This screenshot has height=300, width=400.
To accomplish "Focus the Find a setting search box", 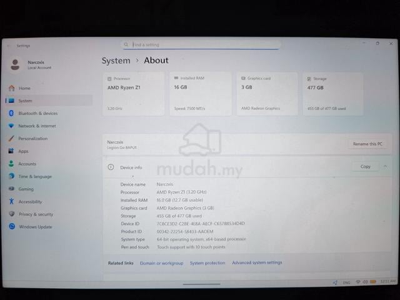I will pos(201,44).
